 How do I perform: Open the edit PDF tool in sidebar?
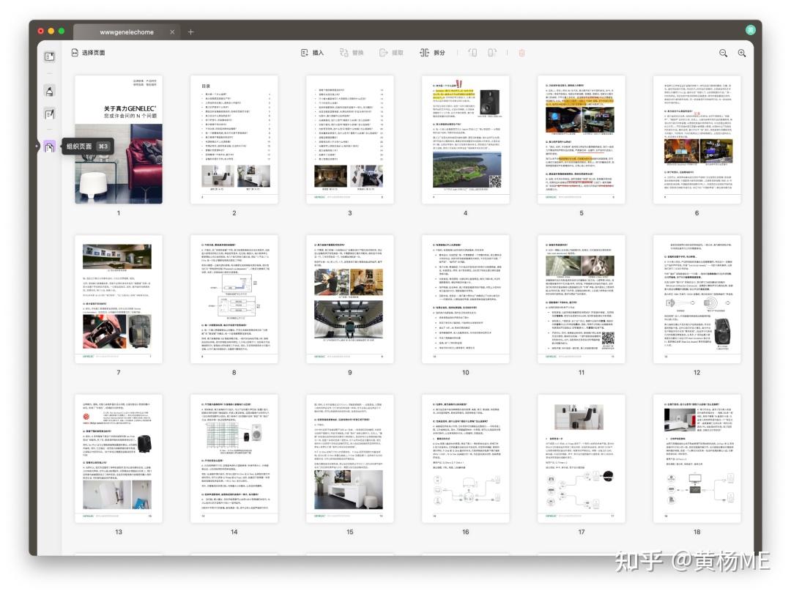point(50,114)
